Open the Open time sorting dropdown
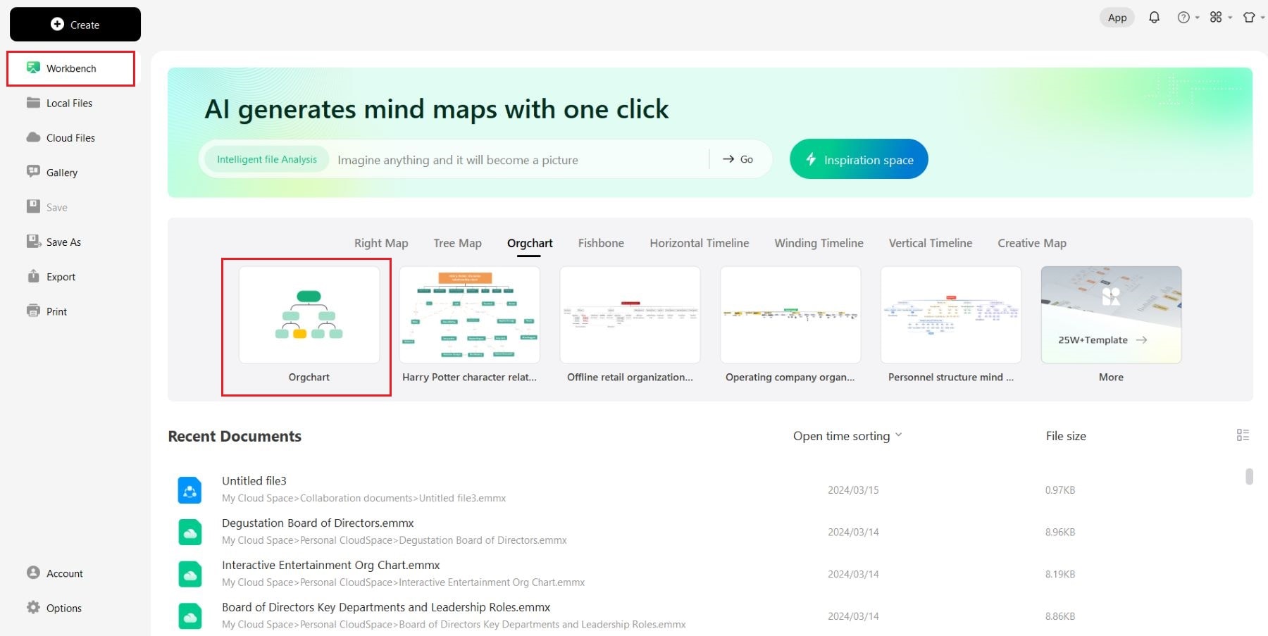 coord(847,436)
